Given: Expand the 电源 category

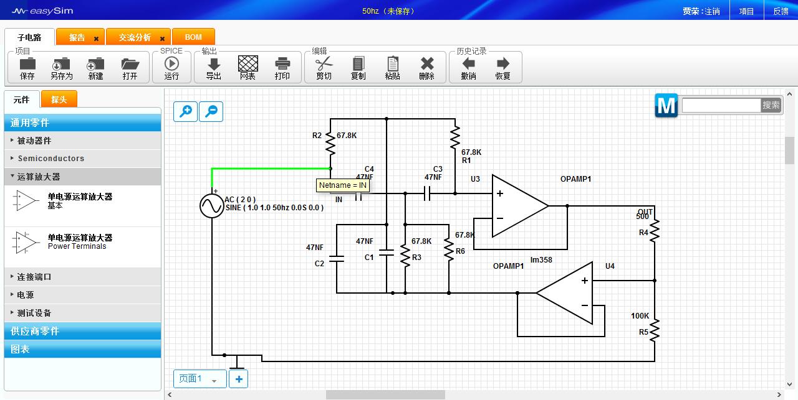Looking at the screenshot, I should (x=82, y=295).
